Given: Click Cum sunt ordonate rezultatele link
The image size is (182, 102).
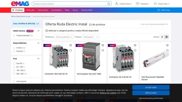Looking at the screenshot, I should tap(153, 24).
